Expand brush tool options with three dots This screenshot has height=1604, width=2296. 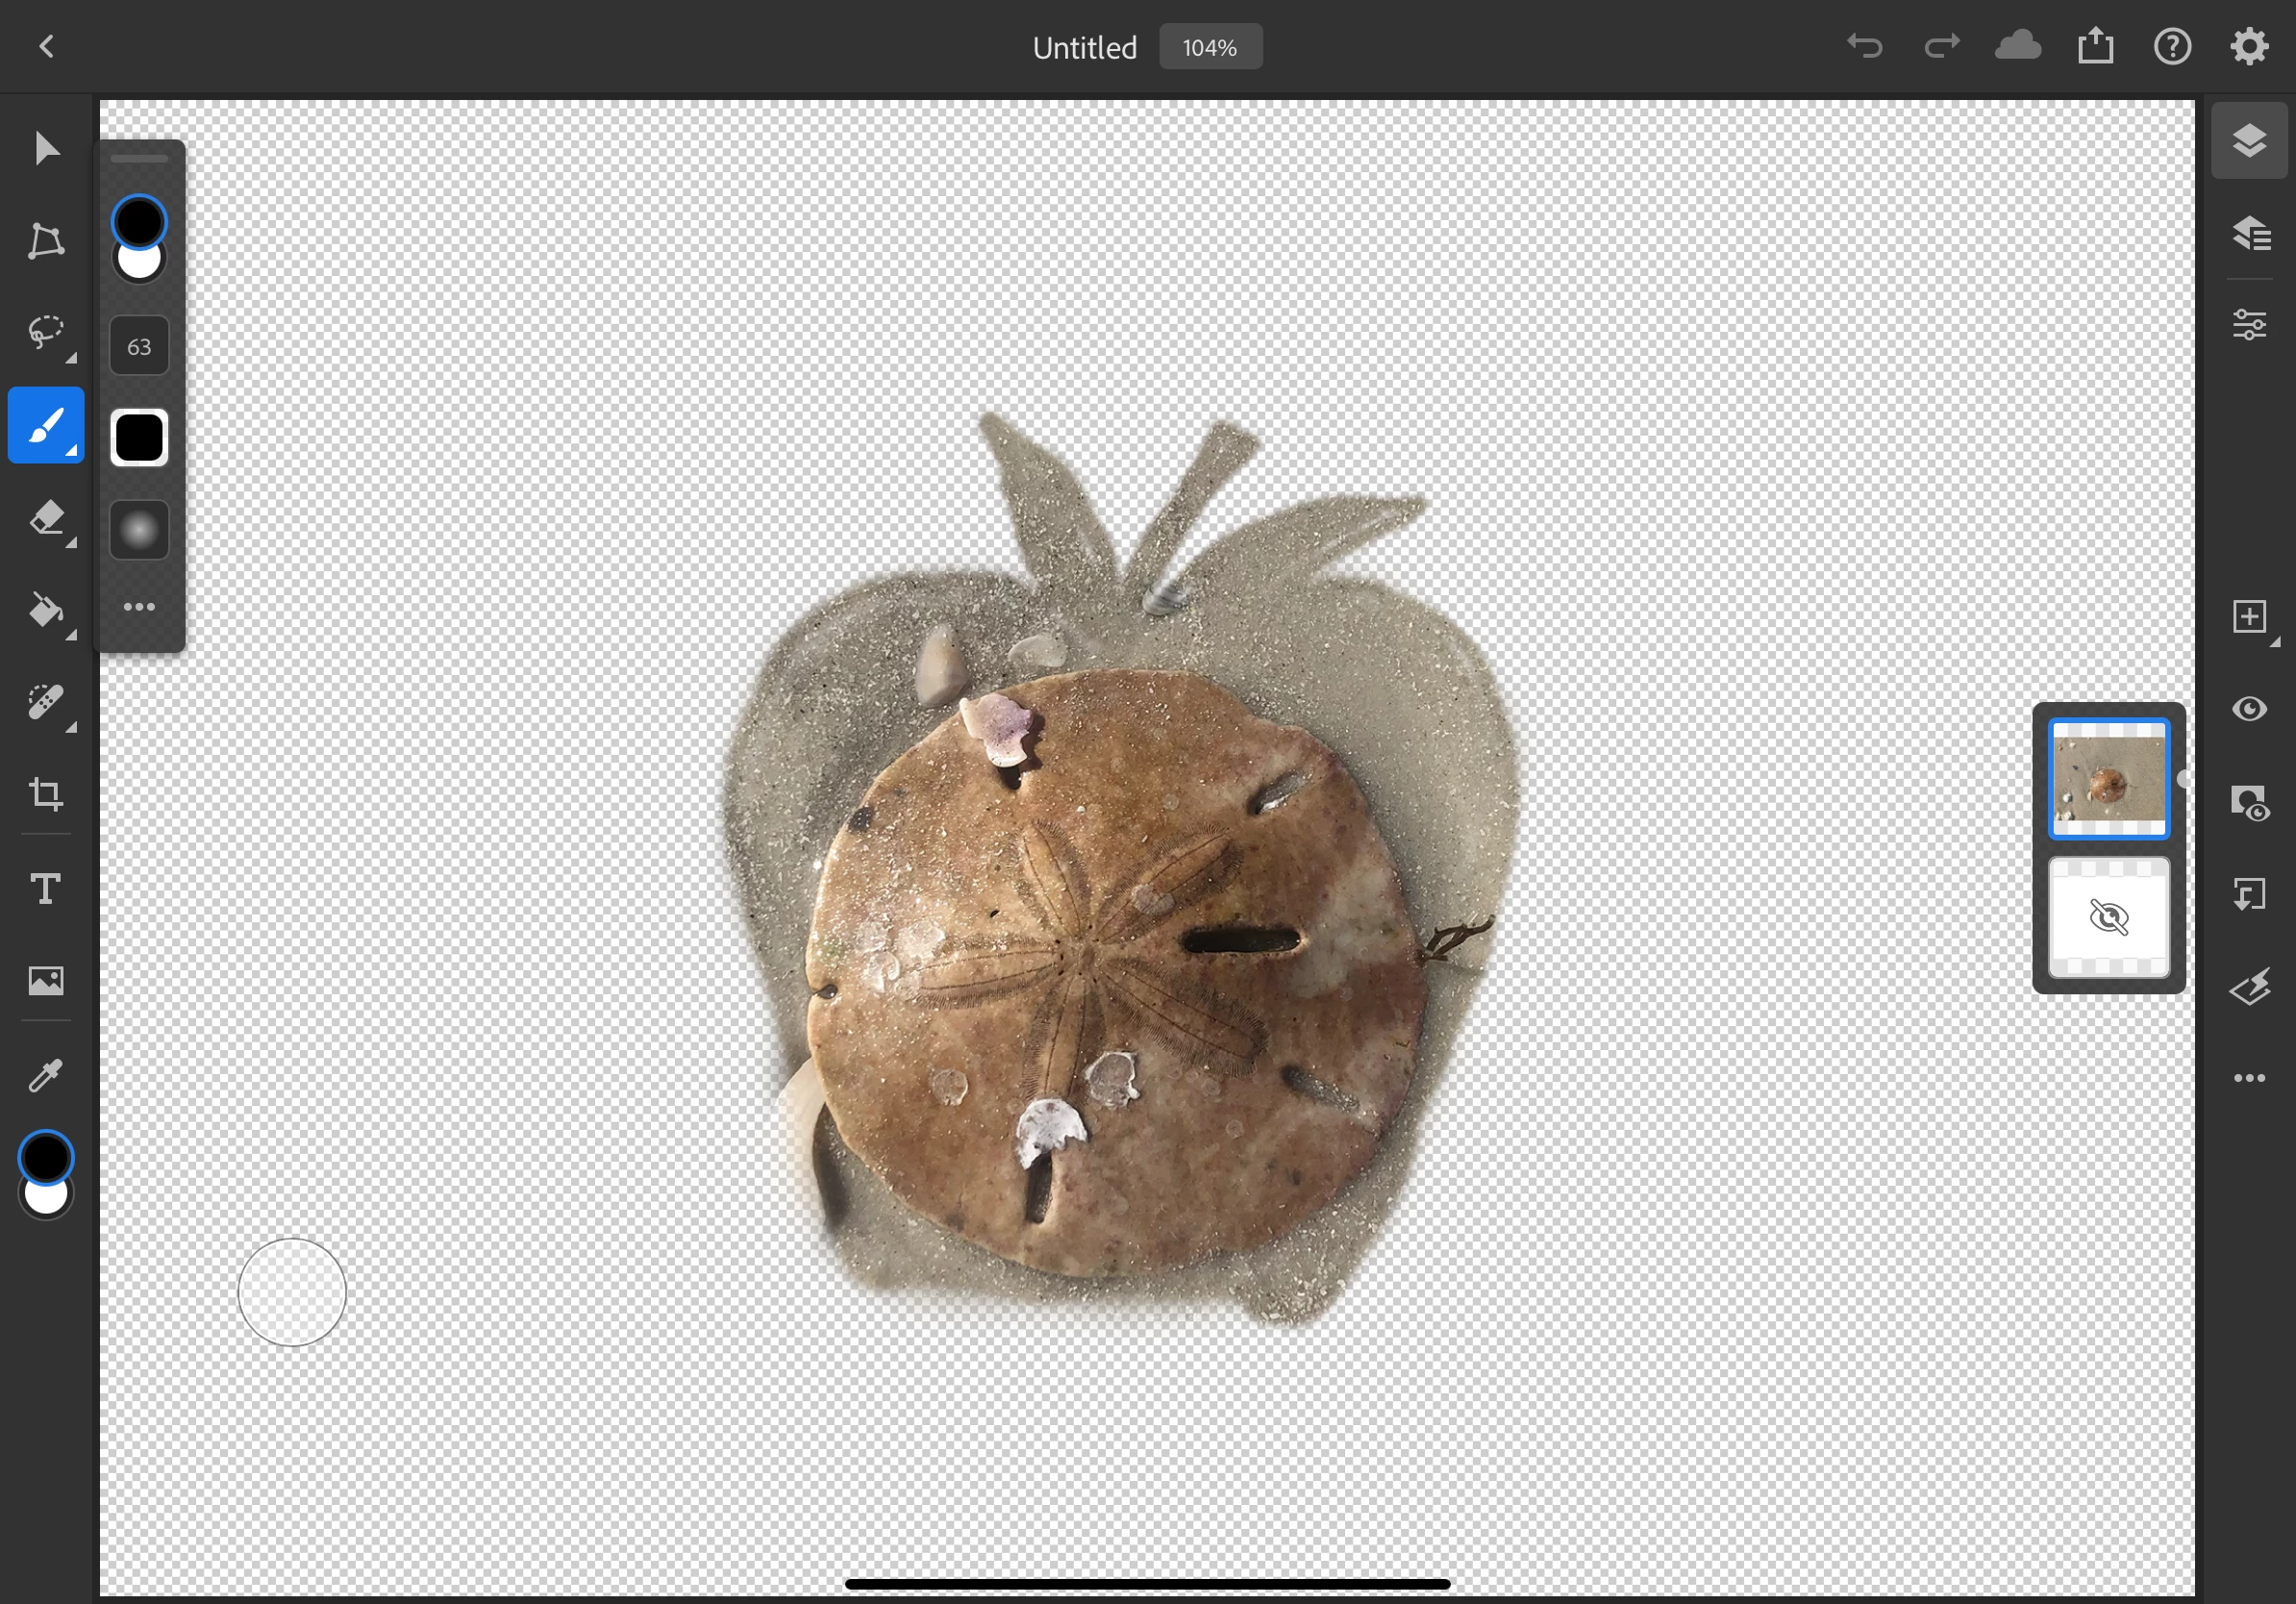[139, 606]
